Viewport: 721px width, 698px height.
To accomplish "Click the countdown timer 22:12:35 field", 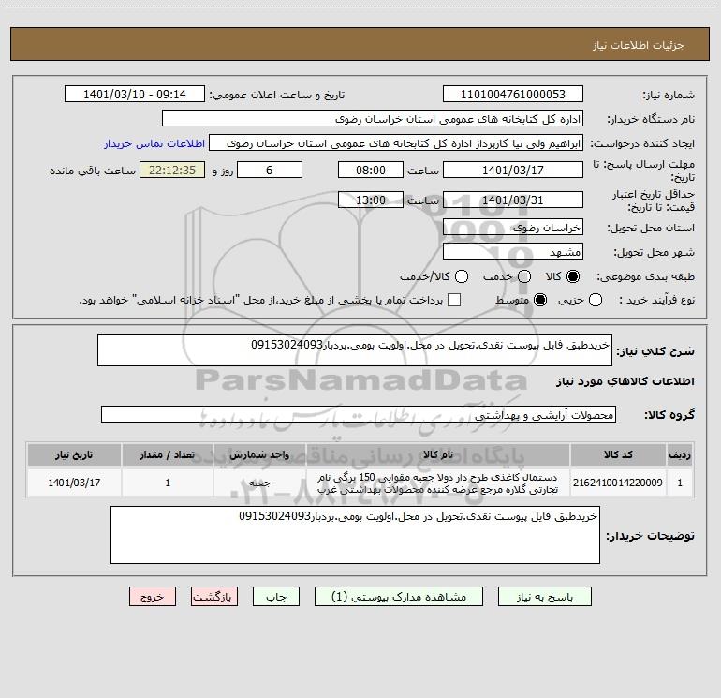I will tap(172, 170).
